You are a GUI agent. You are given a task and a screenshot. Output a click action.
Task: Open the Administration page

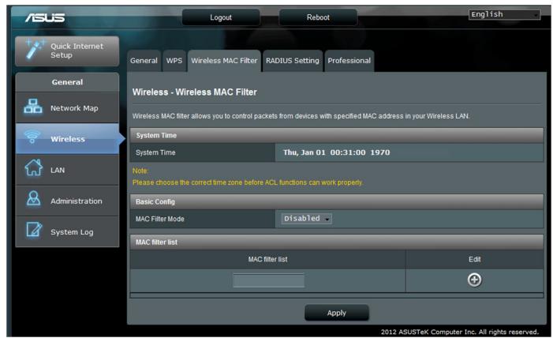pyautogui.click(x=67, y=201)
